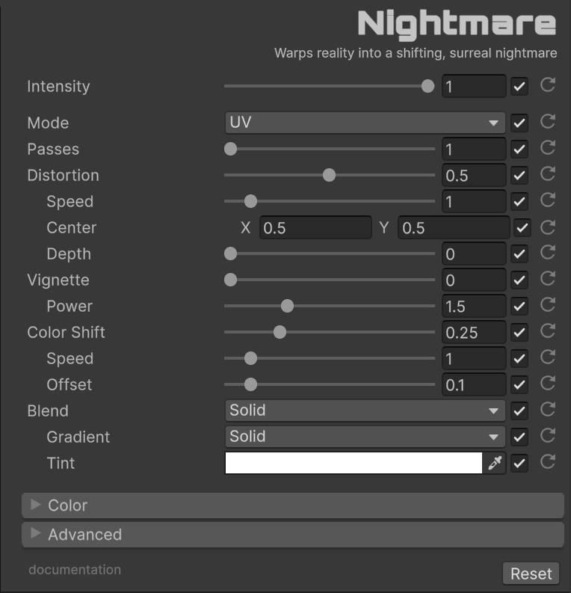This screenshot has width=571, height=593.
Task: Reset the Passes parameter icon
Action: (x=548, y=148)
